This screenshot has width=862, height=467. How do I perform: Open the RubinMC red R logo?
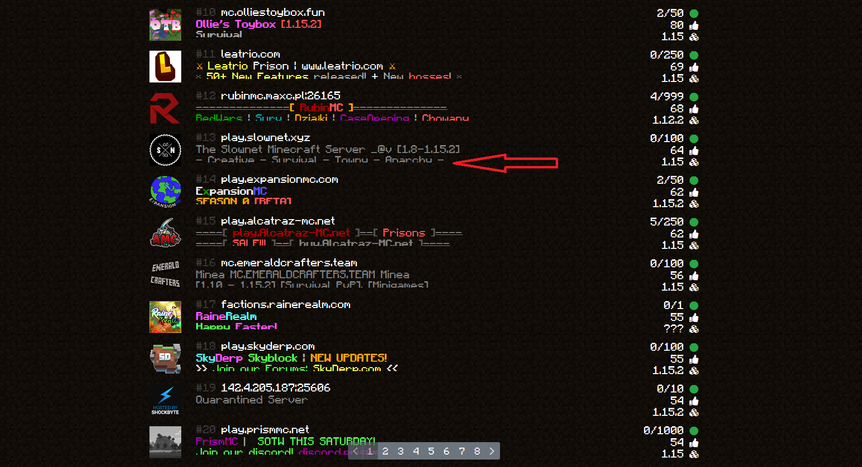pyautogui.click(x=165, y=108)
